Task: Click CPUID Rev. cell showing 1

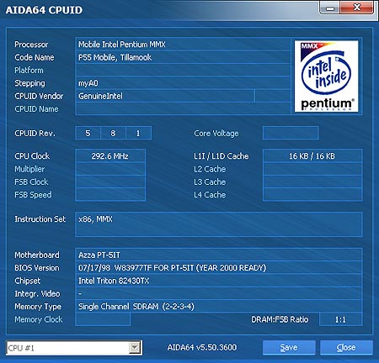Action: click(138, 133)
